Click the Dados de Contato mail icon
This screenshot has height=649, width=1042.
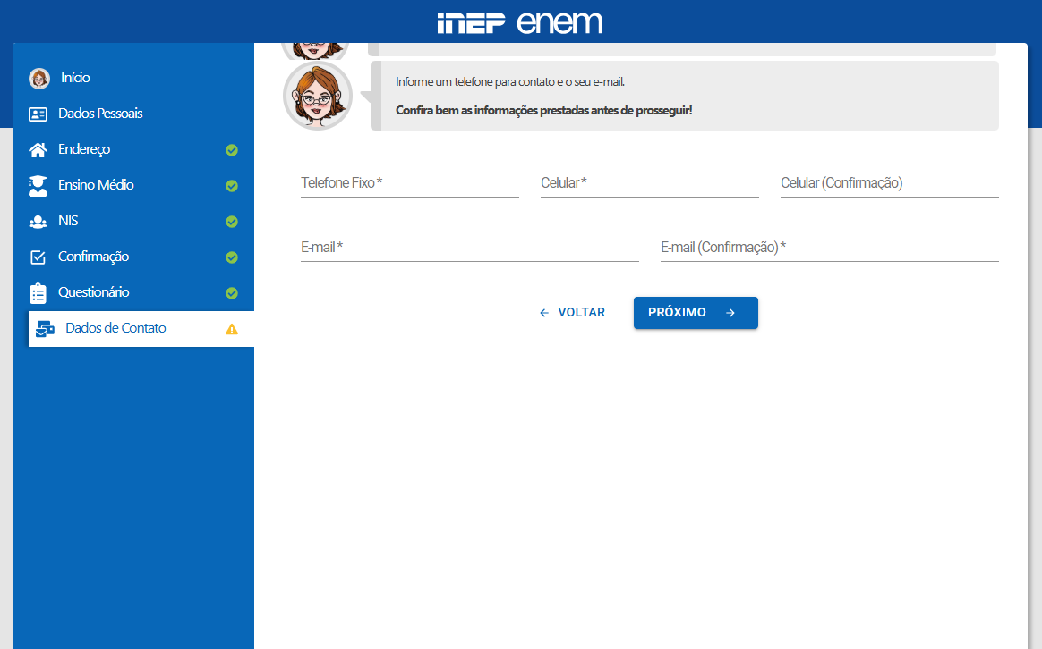45,329
